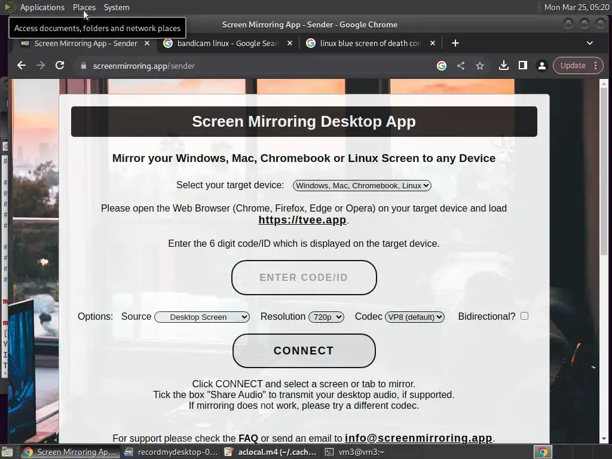This screenshot has width=612, height=459.
Task: Enable the Bidirectional checkbox
Action: [525, 316]
